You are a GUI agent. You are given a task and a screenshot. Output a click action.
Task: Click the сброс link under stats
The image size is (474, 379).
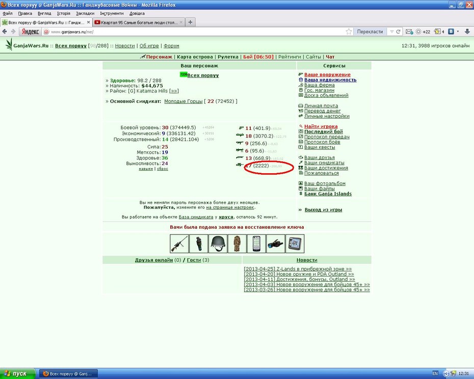(x=163, y=169)
